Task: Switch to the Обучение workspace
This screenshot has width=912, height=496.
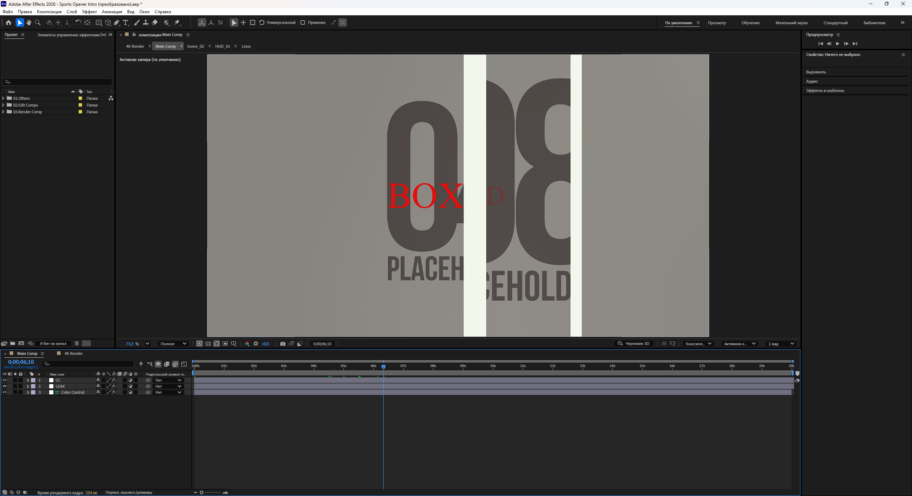Action: (x=751, y=23)
